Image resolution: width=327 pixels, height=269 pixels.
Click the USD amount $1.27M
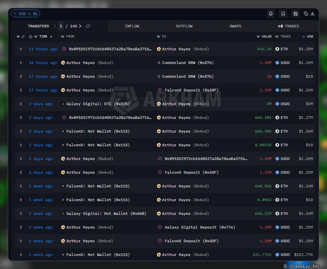click(306, 118)
